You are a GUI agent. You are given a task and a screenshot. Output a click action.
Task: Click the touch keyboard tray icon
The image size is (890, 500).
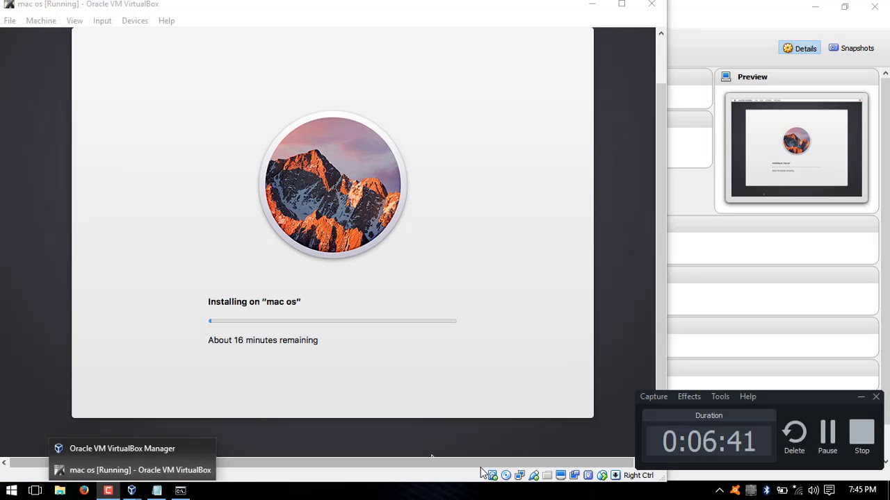click(751, 490)
